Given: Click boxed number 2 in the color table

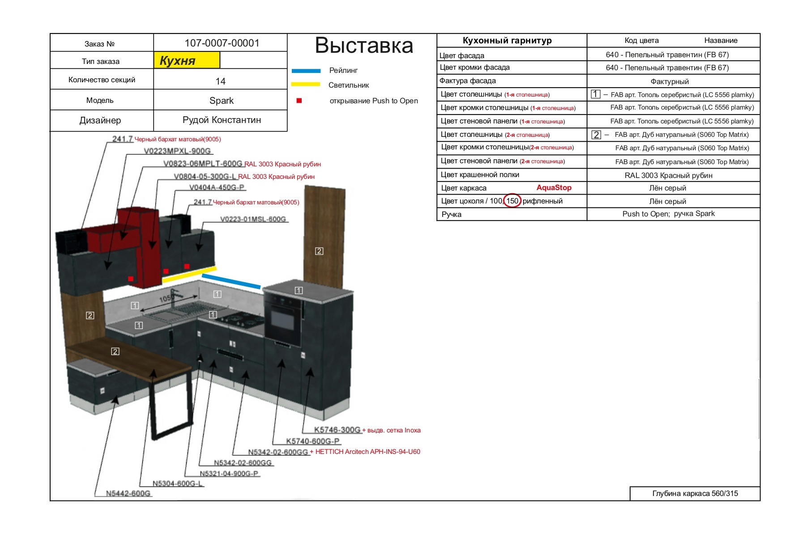Looking at the screenshot, I should 596,135.
